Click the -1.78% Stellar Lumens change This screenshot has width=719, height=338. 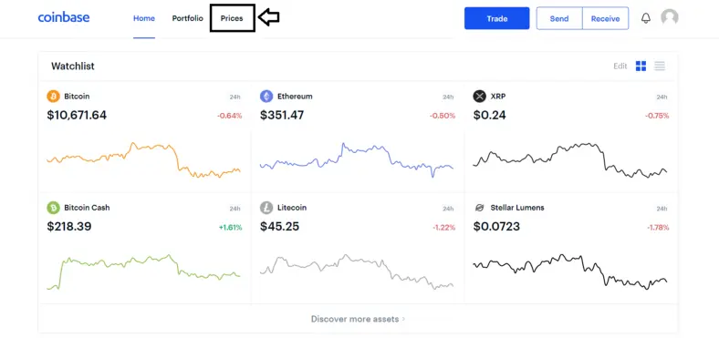(x=657, y=227)
